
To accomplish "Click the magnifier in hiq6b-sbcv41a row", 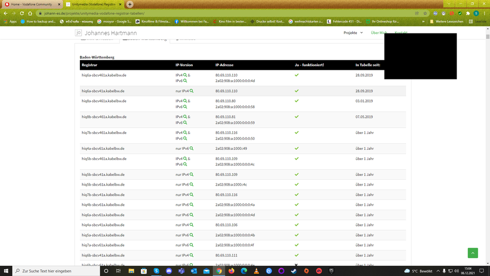I will pos(191,255).
